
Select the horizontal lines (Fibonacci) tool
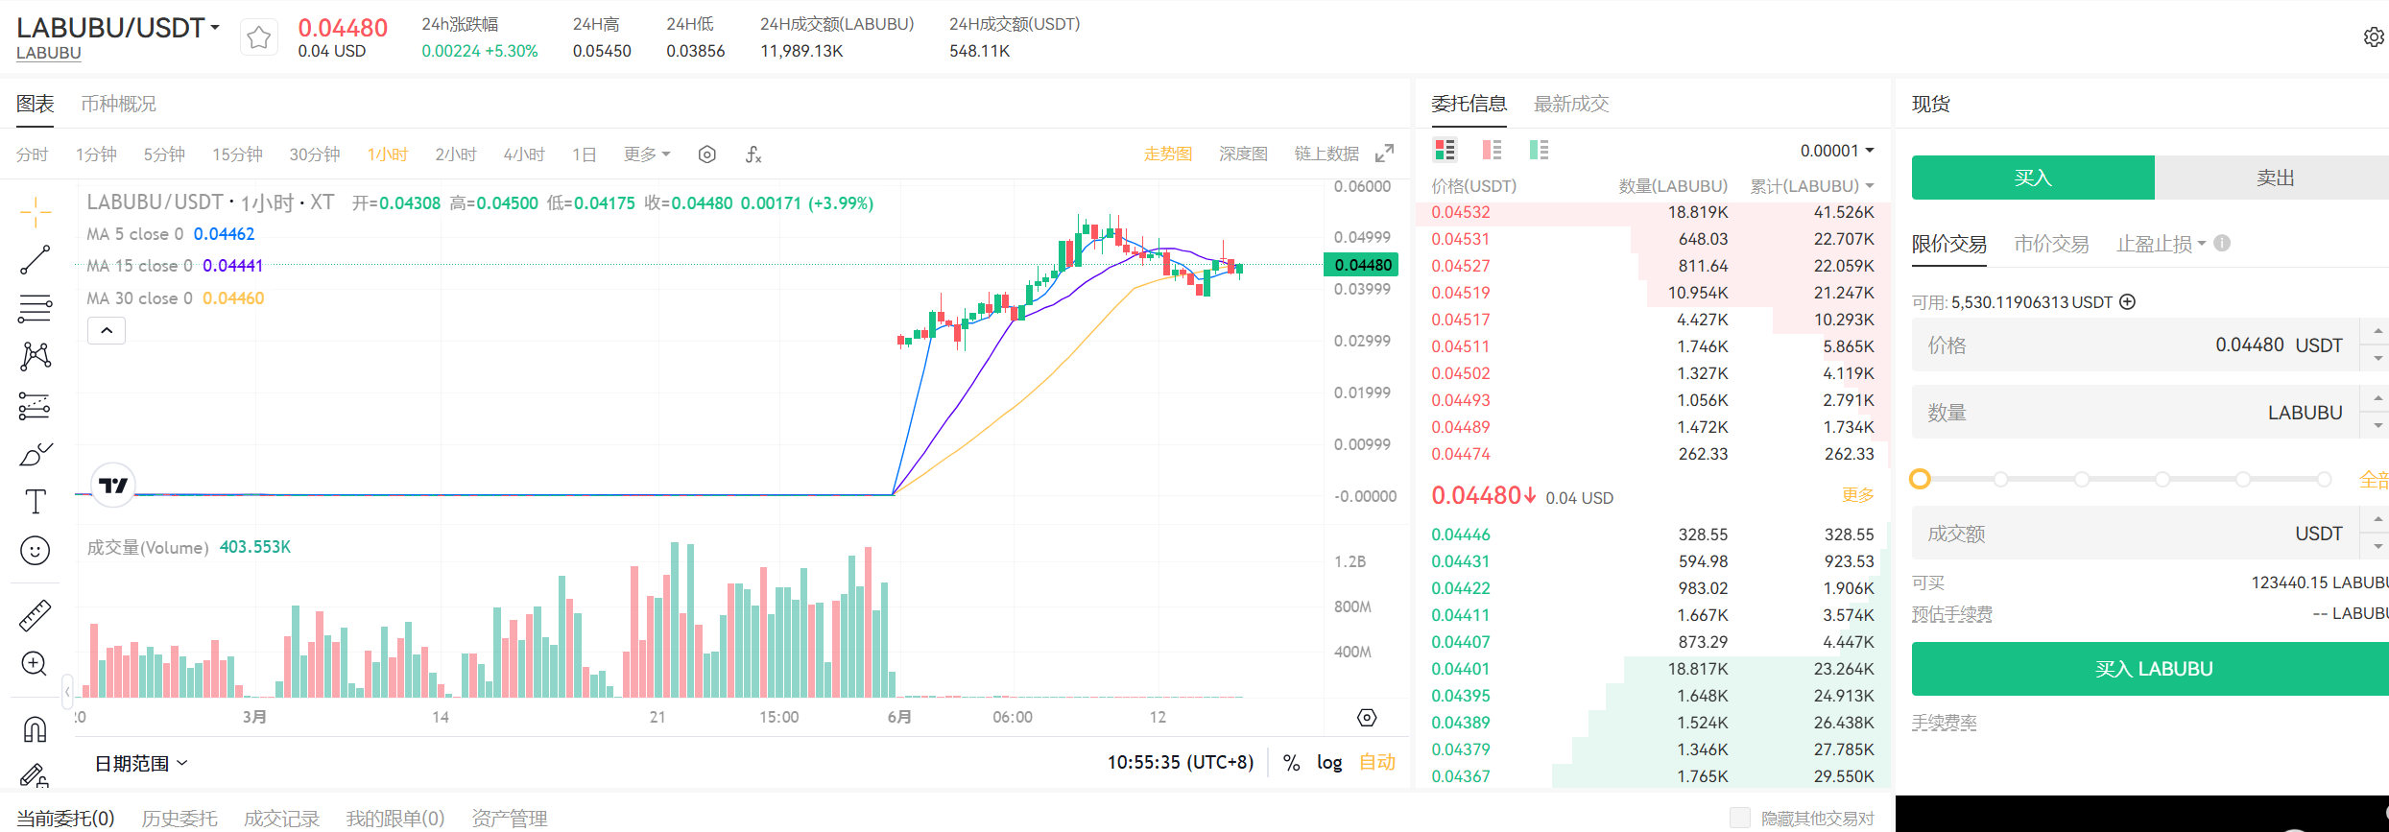pyautogui.click(x=36, y=308)
